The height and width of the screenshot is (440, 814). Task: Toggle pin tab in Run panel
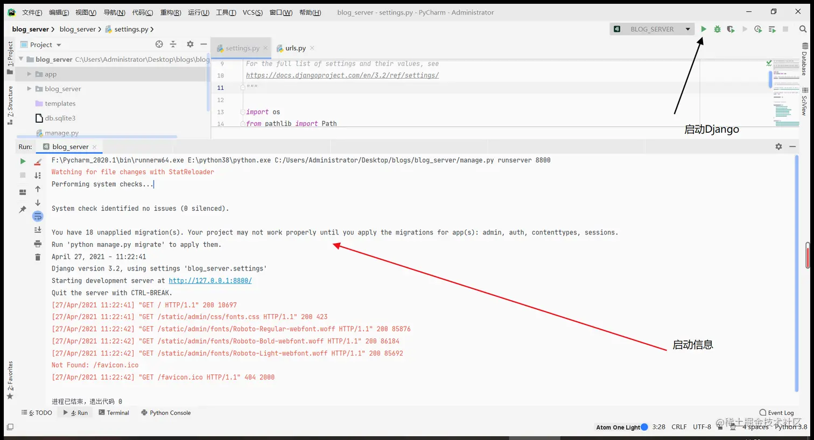pyautogui.click(x=23, y=209)
